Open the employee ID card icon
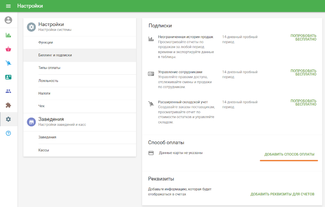Image resolution: width=325 pixels, height=207 pixels. click(x=8, y=77)
